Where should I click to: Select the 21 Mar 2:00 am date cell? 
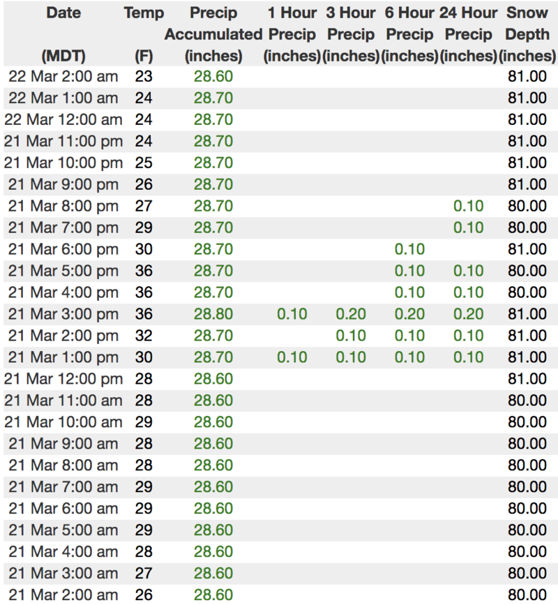coord(63,595)
